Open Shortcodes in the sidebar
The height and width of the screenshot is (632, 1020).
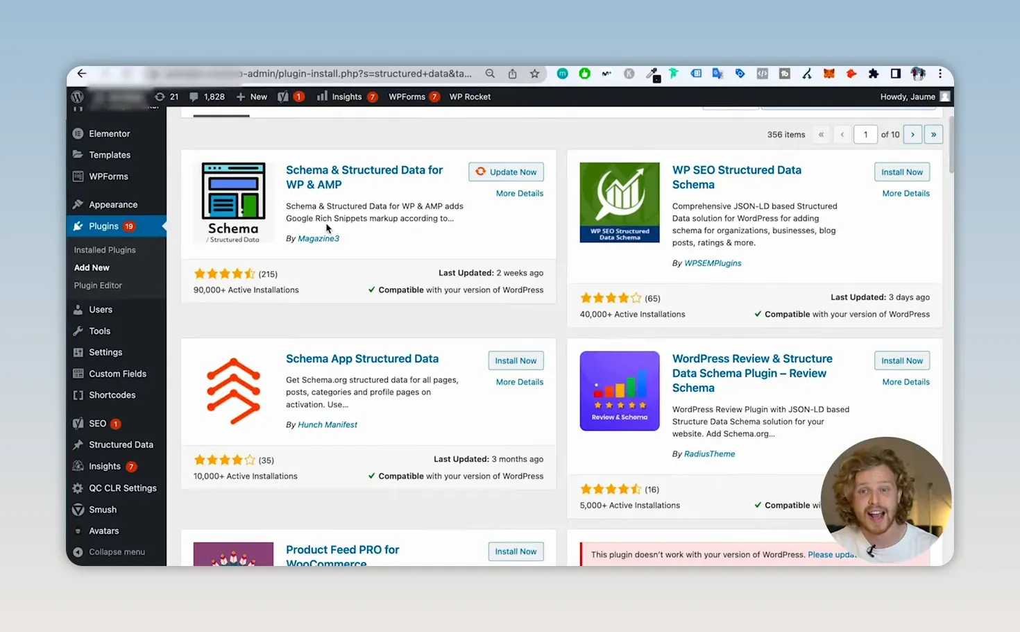112,395
